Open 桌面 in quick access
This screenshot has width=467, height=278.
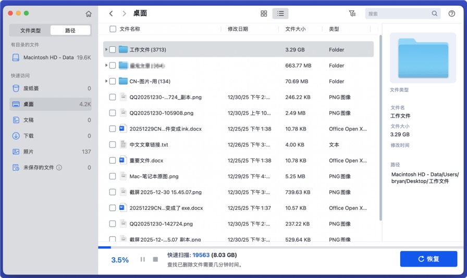(51, 104)
